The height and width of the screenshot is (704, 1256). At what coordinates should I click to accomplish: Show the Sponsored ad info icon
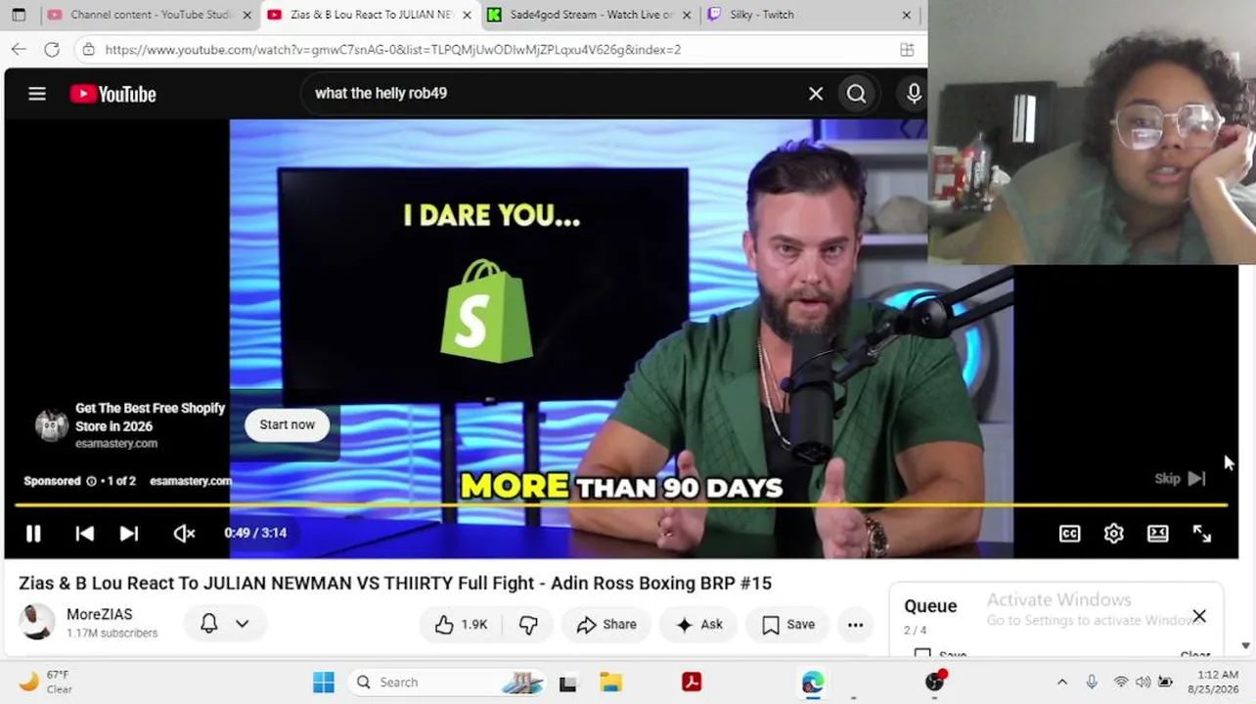click(91, 481)
